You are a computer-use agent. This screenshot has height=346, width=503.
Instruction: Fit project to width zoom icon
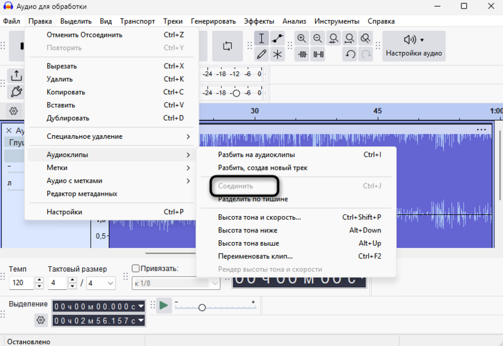349,39
